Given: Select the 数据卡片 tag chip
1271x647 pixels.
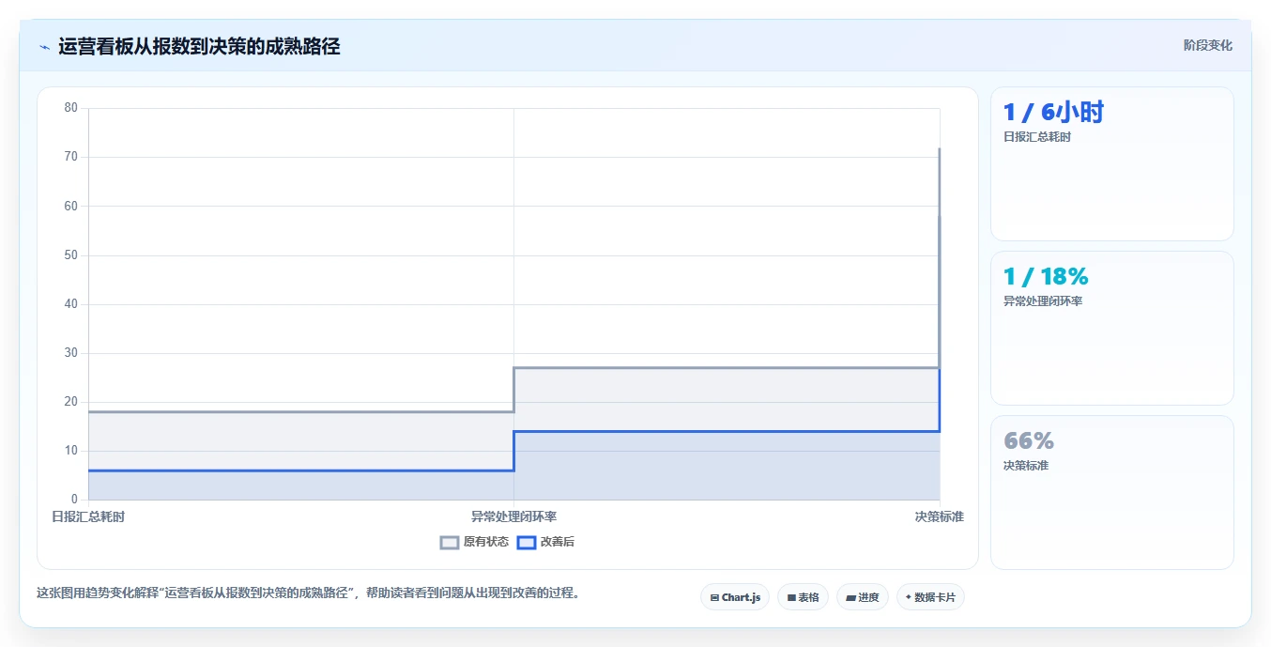Looking at the screenshot, I should [x=930, y=597].
